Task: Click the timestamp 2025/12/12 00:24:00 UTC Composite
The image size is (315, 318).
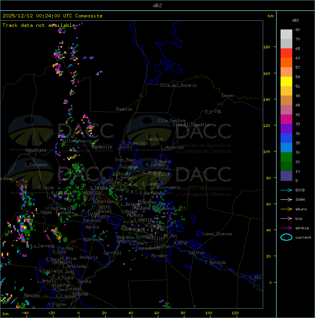Action: pos(52,16)
